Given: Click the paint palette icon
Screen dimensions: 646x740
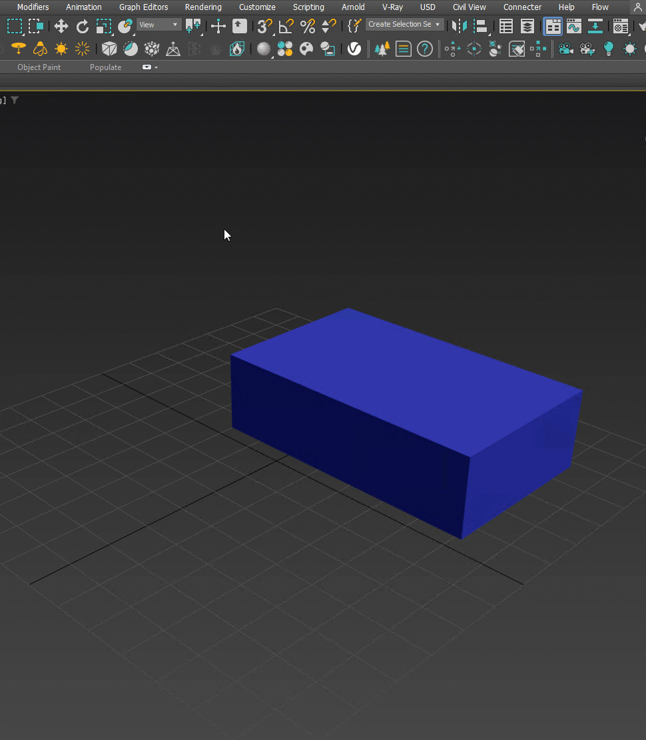Looking at the screenshot, I should [306, 49].
